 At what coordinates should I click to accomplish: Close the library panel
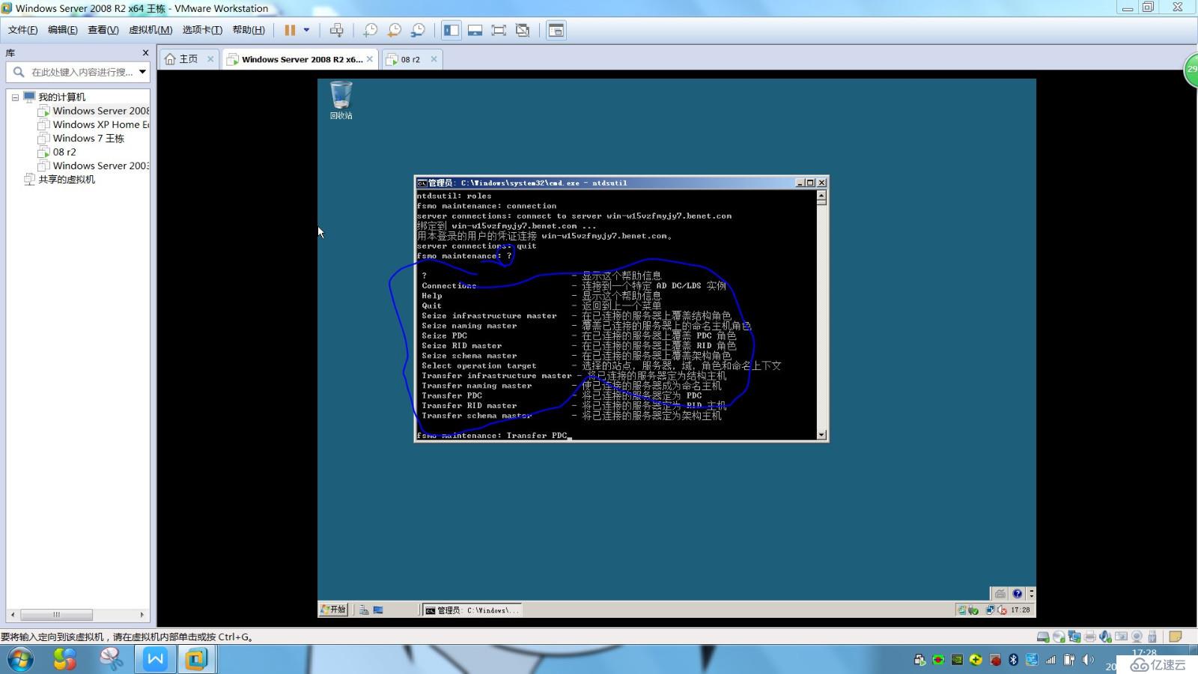click(x=145, y=52)
